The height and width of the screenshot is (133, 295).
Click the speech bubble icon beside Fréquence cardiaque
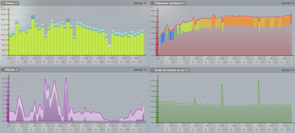(x=183, y=3)
